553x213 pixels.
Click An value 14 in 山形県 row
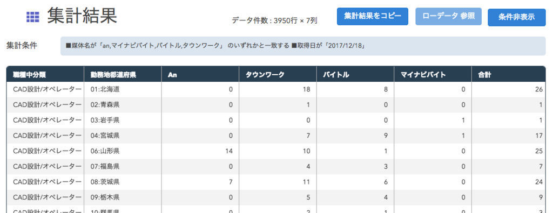pyautogui.click(x=229, y=151)
